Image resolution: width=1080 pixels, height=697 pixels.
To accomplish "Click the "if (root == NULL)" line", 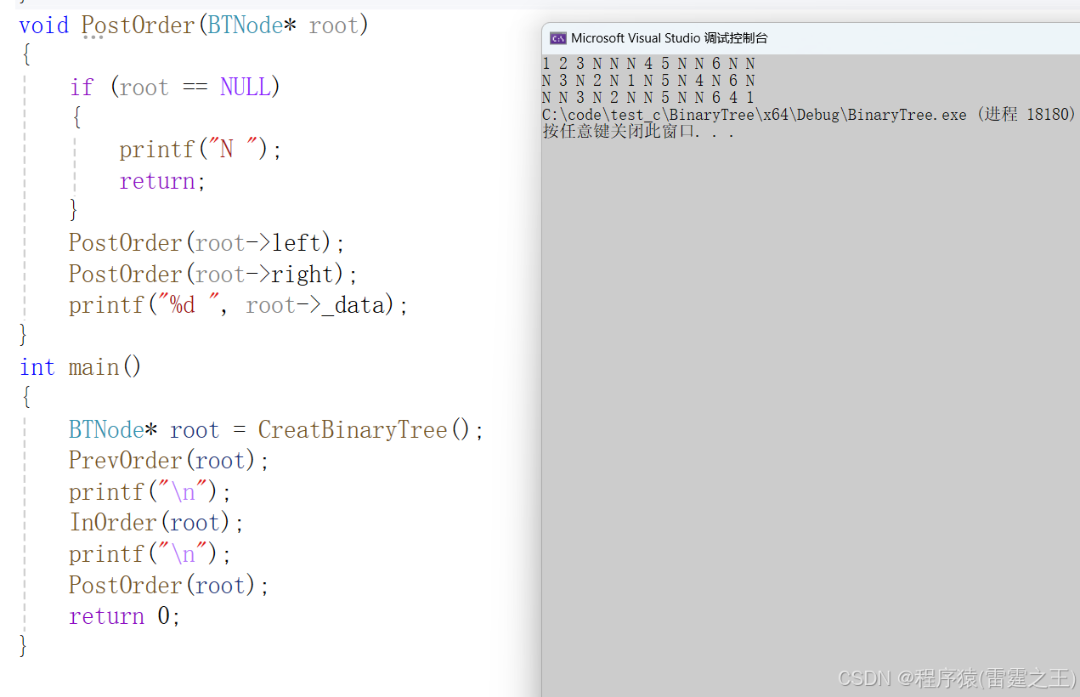I will pyautogui.click(x=175, y=88).
